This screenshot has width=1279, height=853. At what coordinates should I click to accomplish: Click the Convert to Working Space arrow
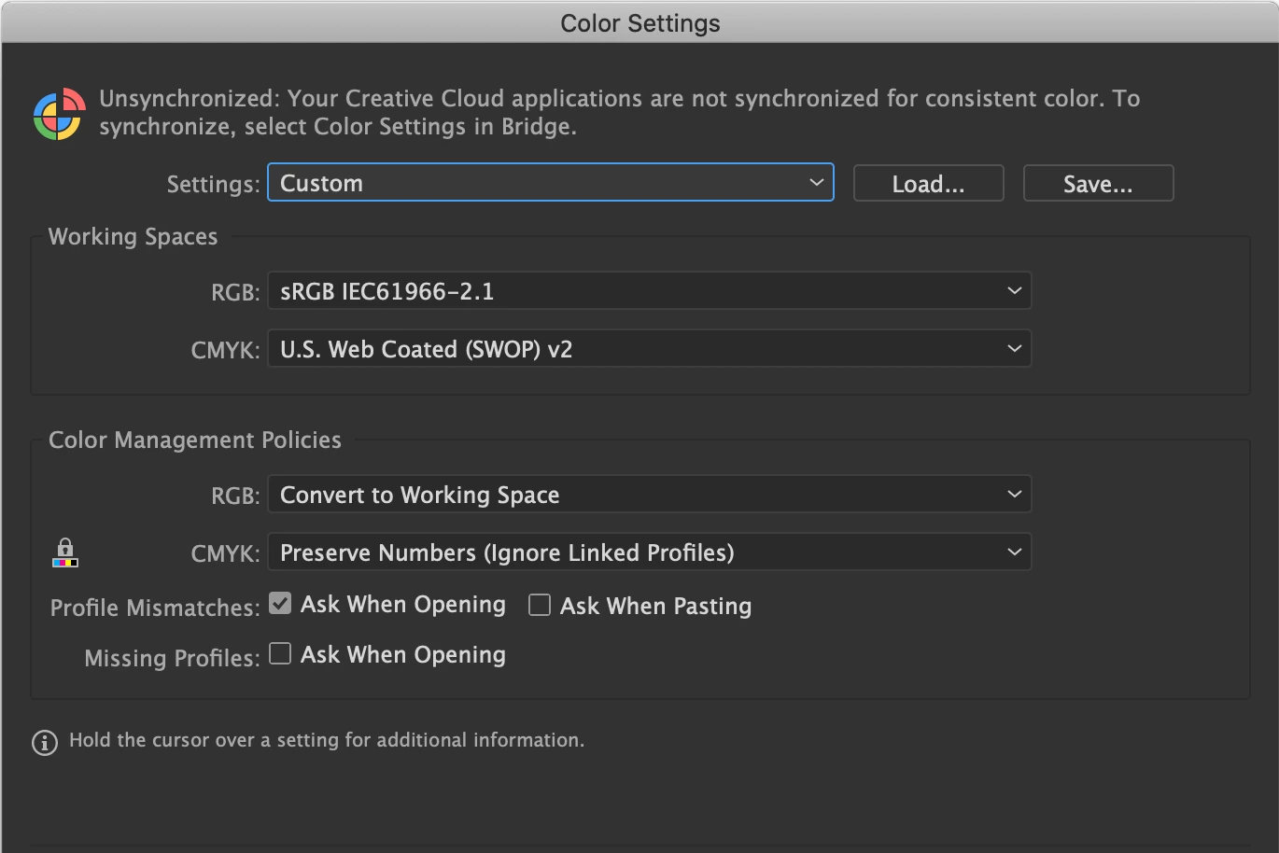[x=1014, y=495]
